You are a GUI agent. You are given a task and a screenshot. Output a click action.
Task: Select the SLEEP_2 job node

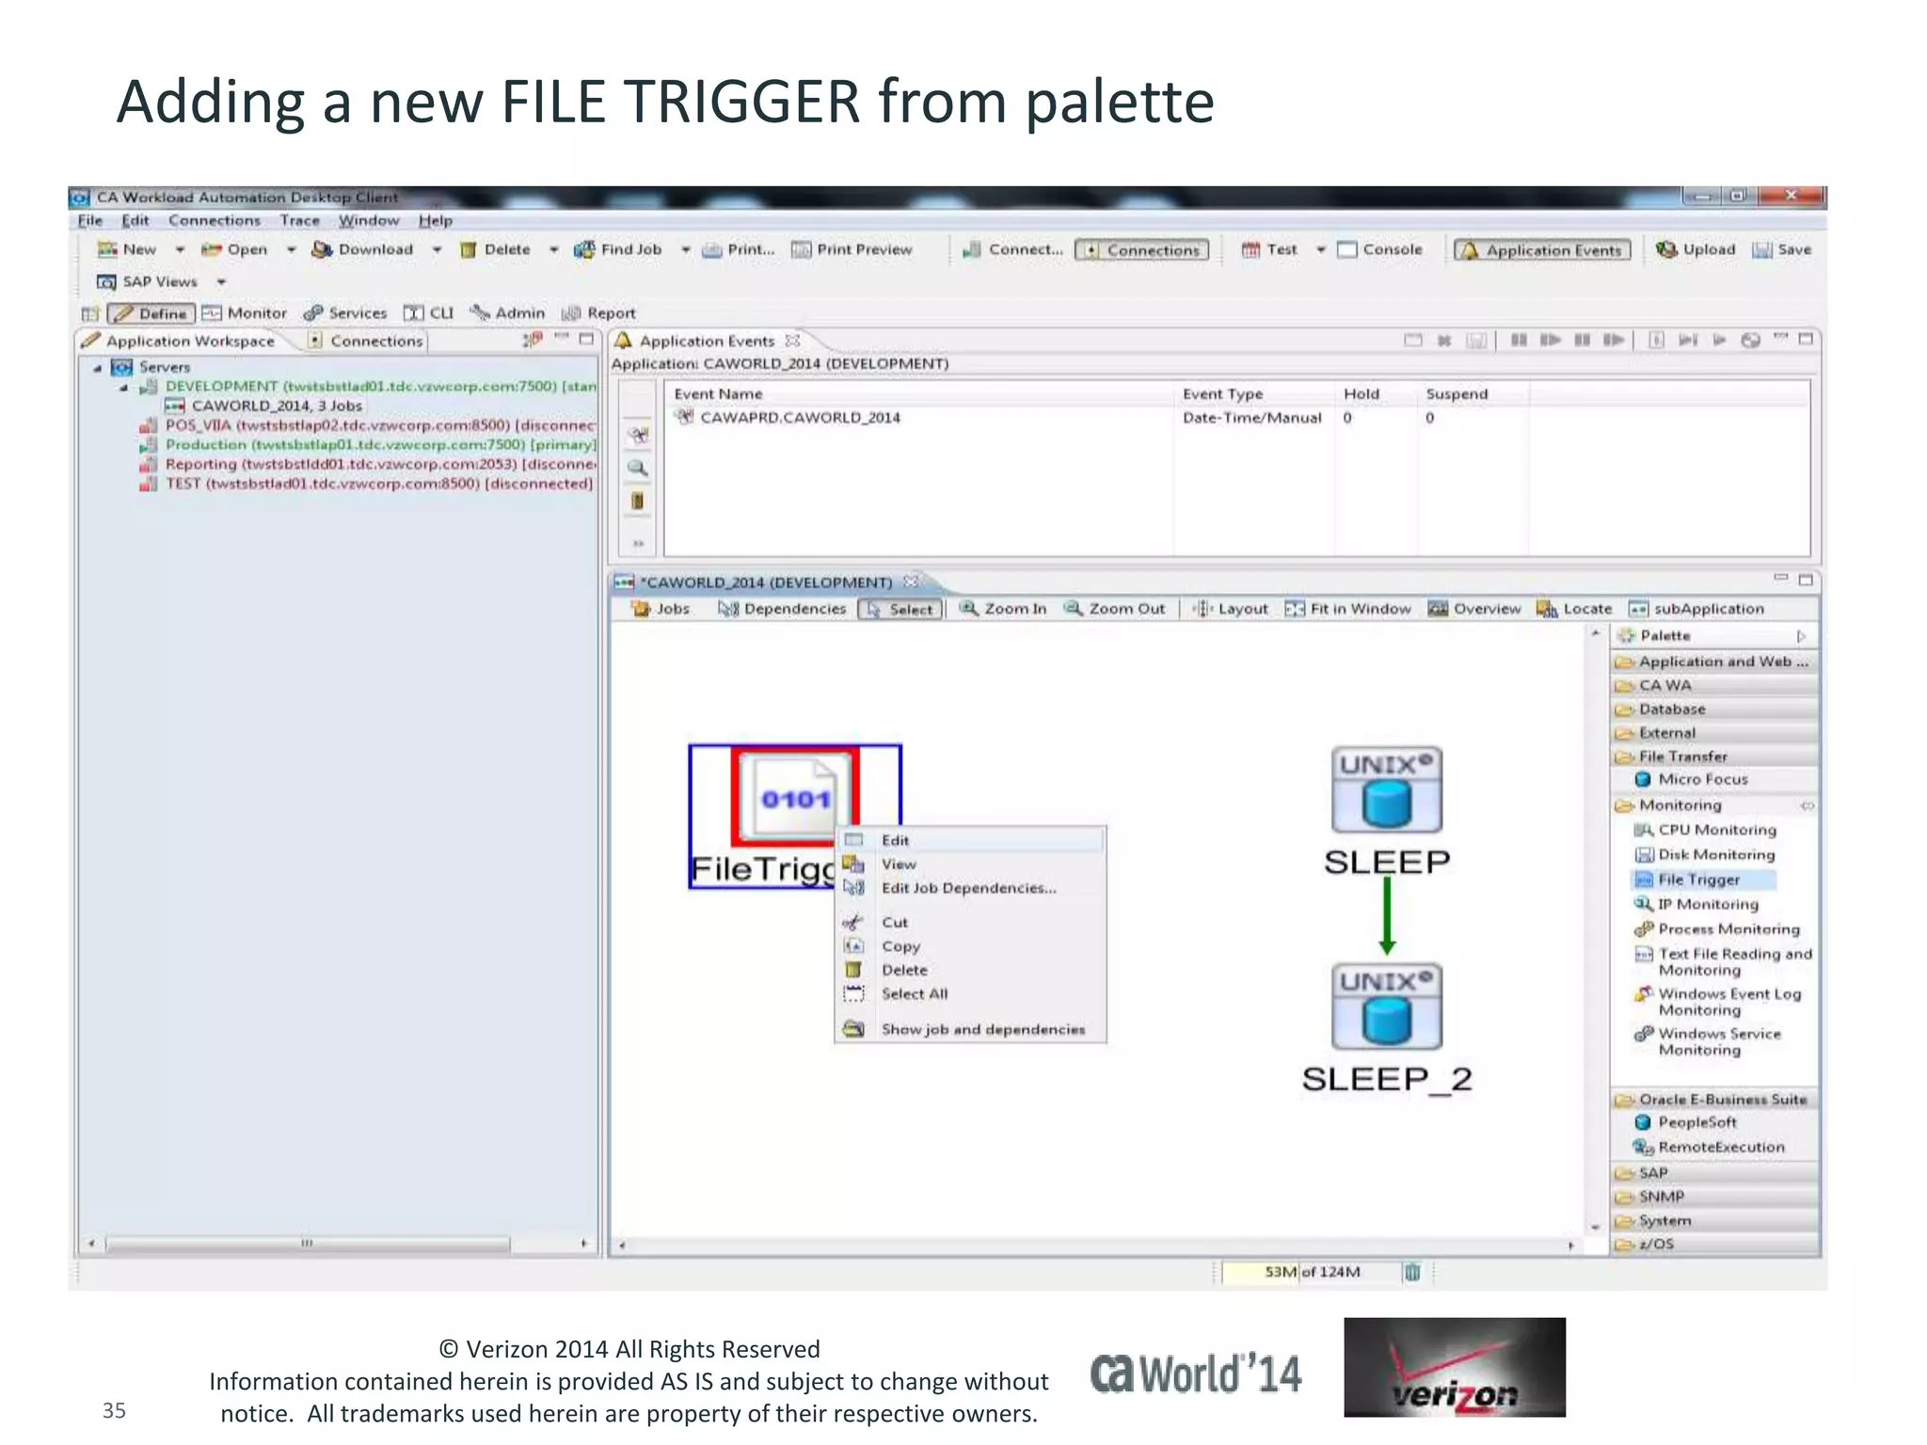[1387, 1028]
